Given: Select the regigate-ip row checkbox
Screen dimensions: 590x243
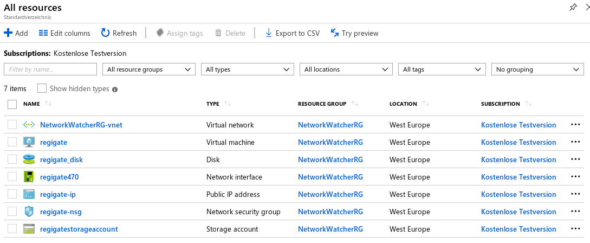Looking at the screenshot, I should coord(12,194).
